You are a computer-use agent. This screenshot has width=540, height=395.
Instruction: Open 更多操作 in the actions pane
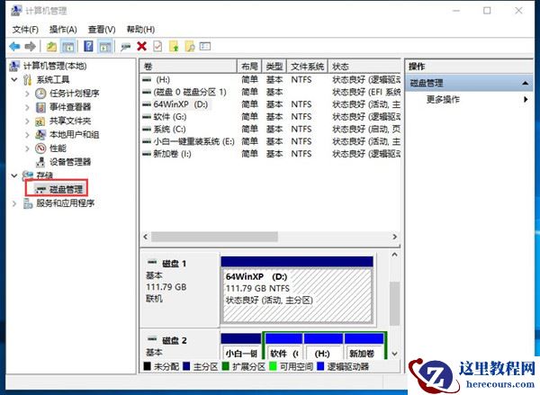[443, 100]
